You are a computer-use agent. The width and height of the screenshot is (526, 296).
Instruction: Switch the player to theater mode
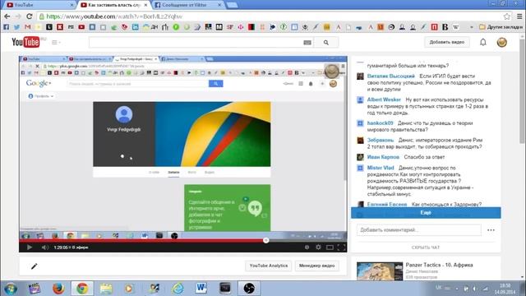tap(330, 247)
